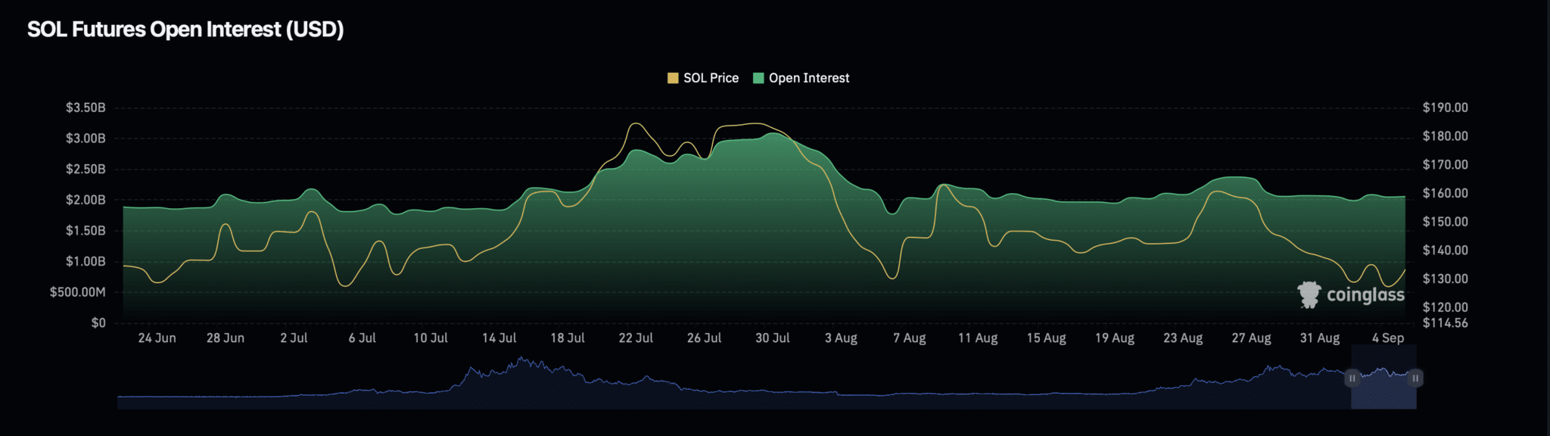Click the $170.00 right axis label
This screenshot has height=436, width=1550.
click(x=1445, y=164)
